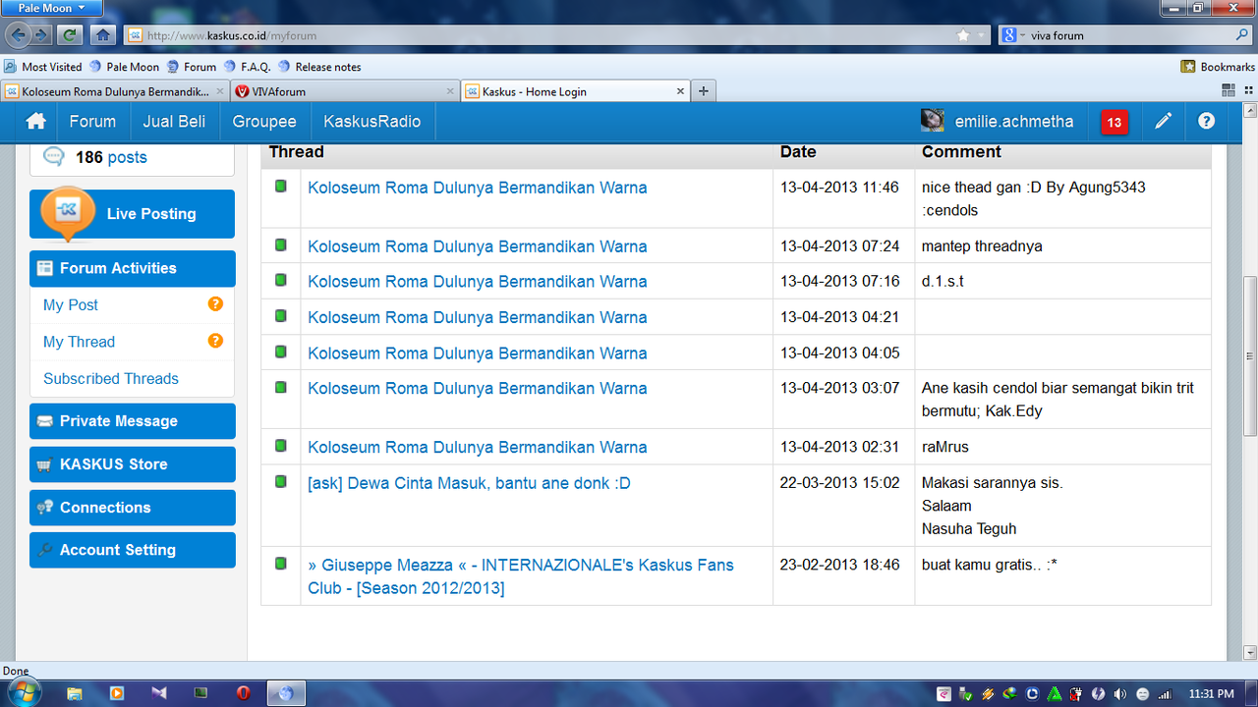
Task: Click the pencil create-post icon
Action: (1163, 122)
